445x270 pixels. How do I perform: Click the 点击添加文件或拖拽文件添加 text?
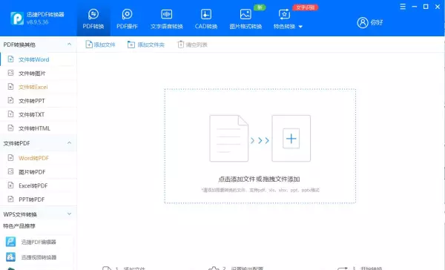click(x=259, y=180)
